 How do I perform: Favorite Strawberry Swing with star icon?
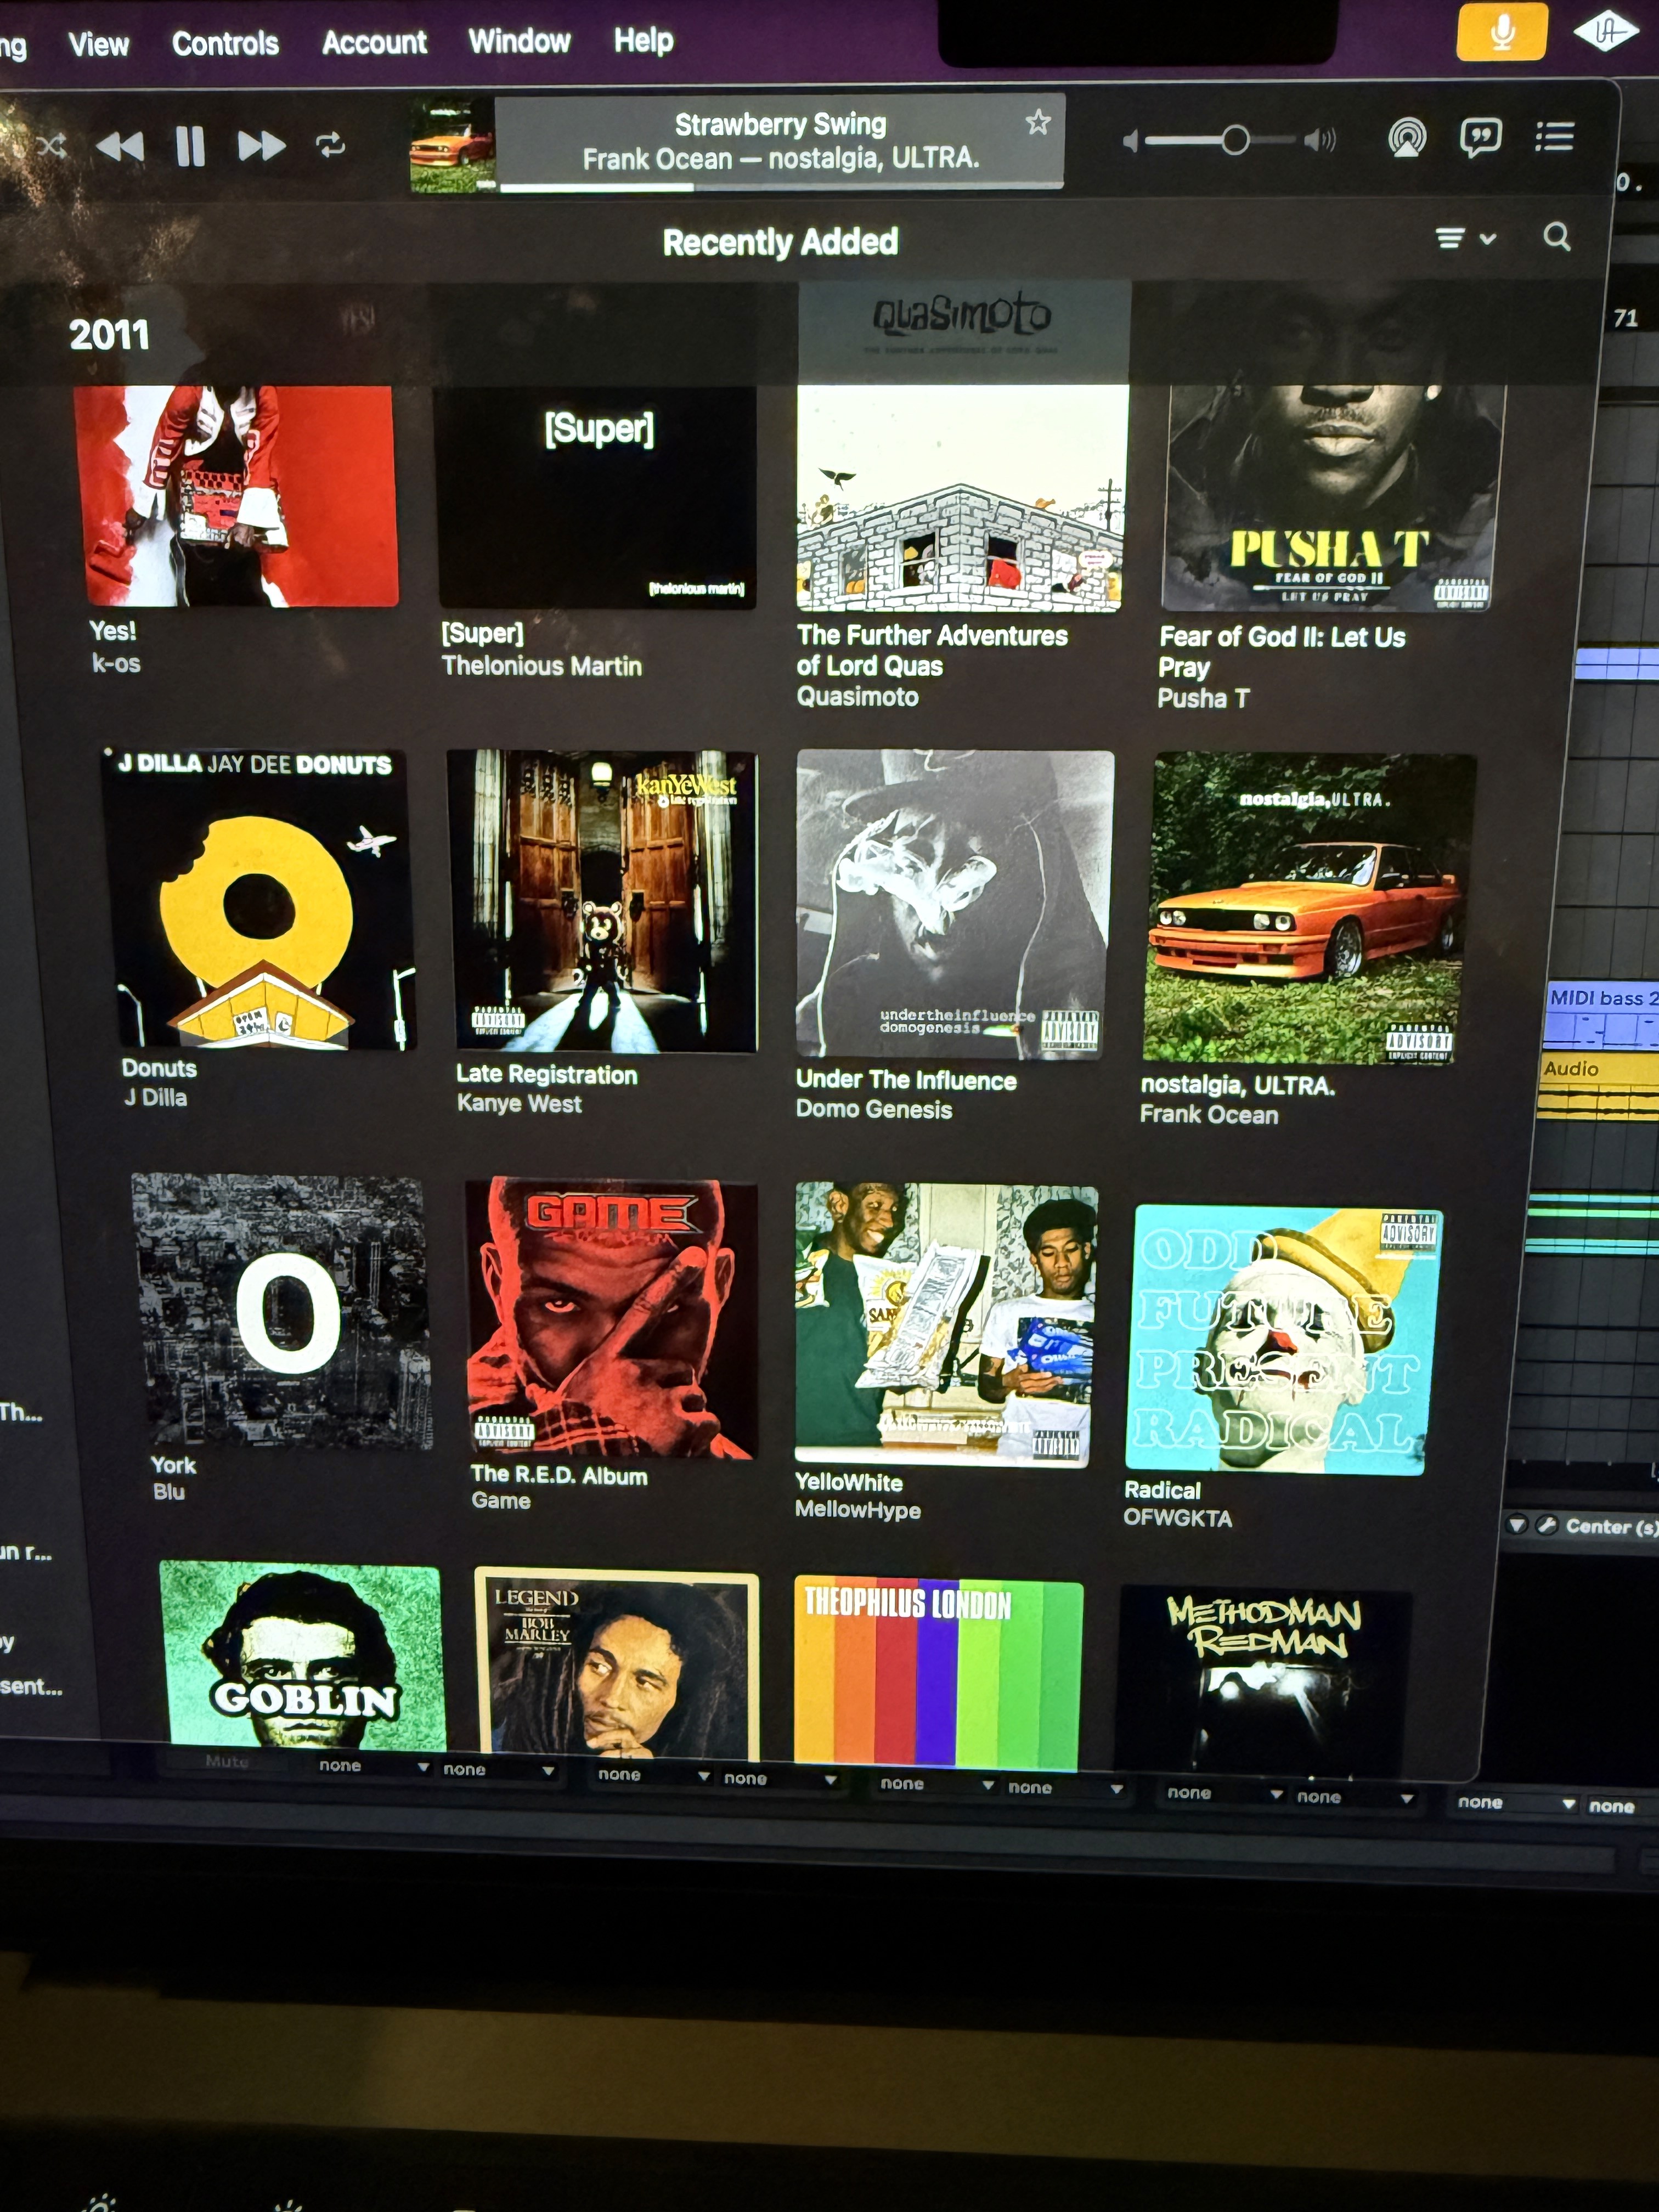pos(1037,122)
